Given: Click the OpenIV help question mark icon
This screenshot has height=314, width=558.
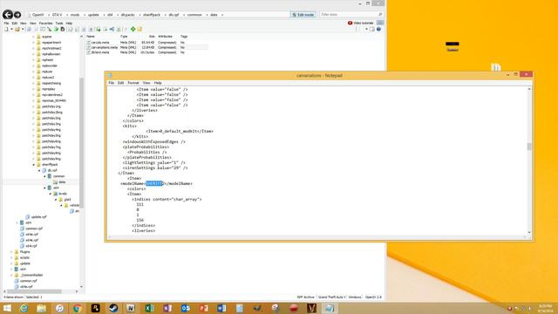Looking at the screenshot, I should [x=378, y=29].
